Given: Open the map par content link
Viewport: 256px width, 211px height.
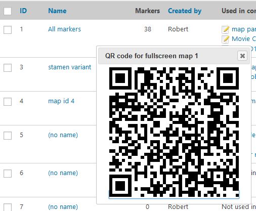Looking at the screenshot, I should click(244, 29).
